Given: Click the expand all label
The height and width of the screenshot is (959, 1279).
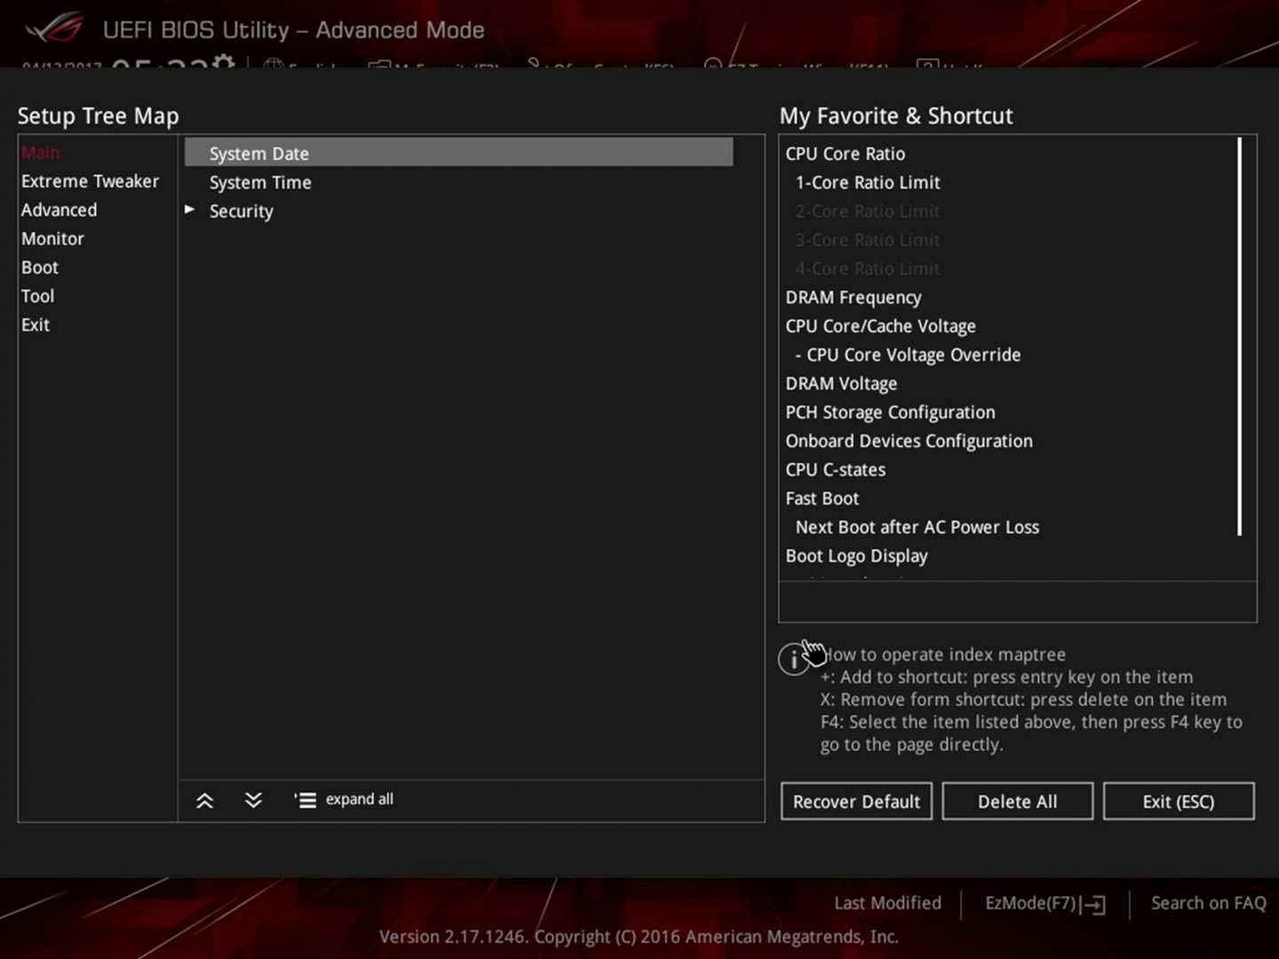Looking at the screenshot, I should 359,799.
